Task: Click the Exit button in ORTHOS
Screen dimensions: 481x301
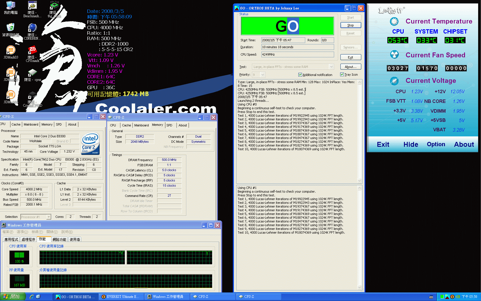Action: pyautogui.click(x=350, y=57)
